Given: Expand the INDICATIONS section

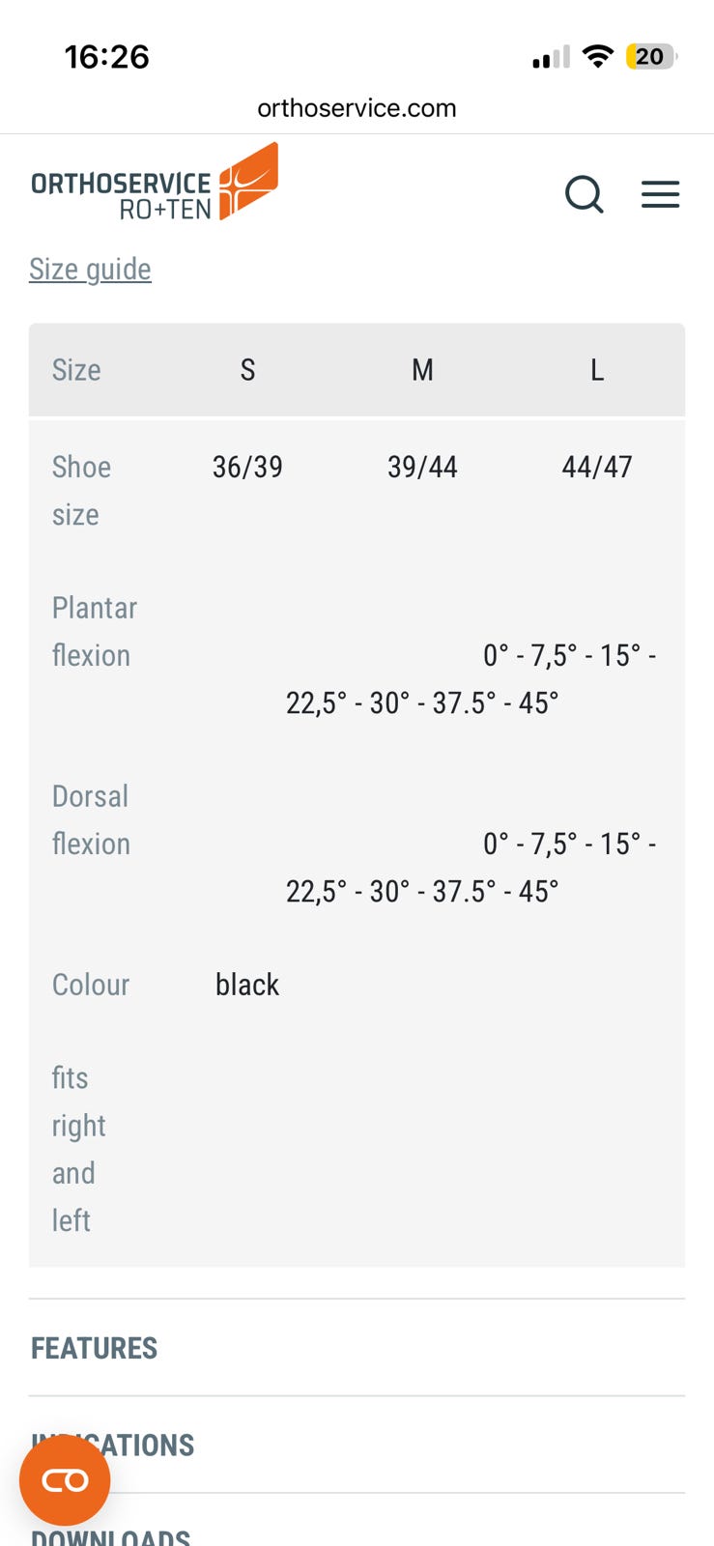Looking at the screenshot, I should pyautogui.click(x=357, y=1445).
